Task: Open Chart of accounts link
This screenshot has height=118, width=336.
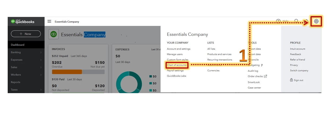Action: click(177, 65)
